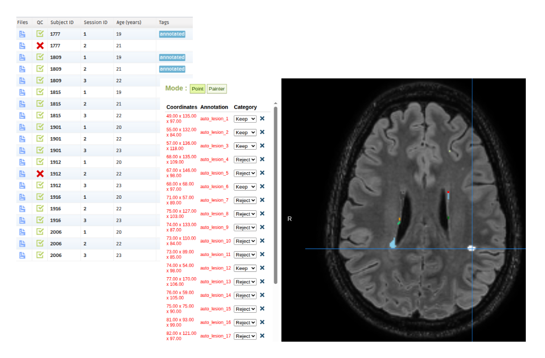This screenshot has height=358, width=545.
Task: Toggle QC check for subject 1777 session 1
Action: coord(40,34)
